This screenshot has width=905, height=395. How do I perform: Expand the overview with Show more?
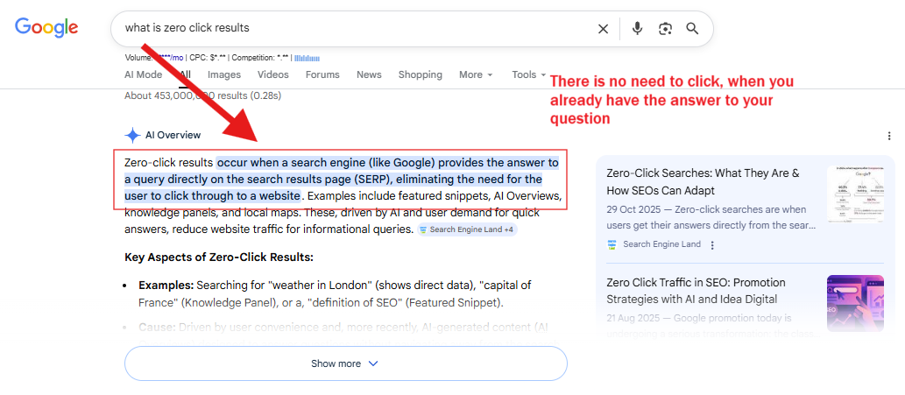click(346, 363)
